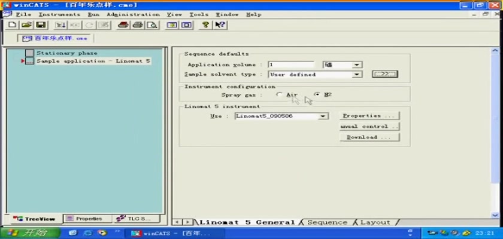Select Air as the spray gas
This screenshot has width=503, height=239.
[x=279, y=94]
